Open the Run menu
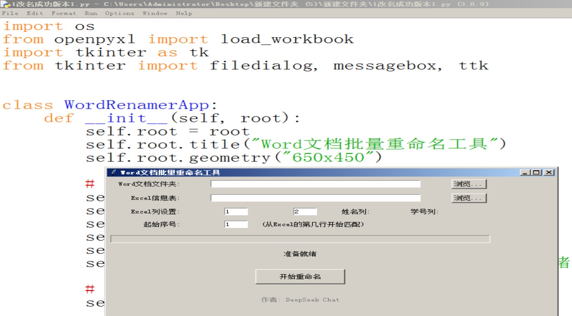This screenshot has height=316, width=572. coord(91,13)
